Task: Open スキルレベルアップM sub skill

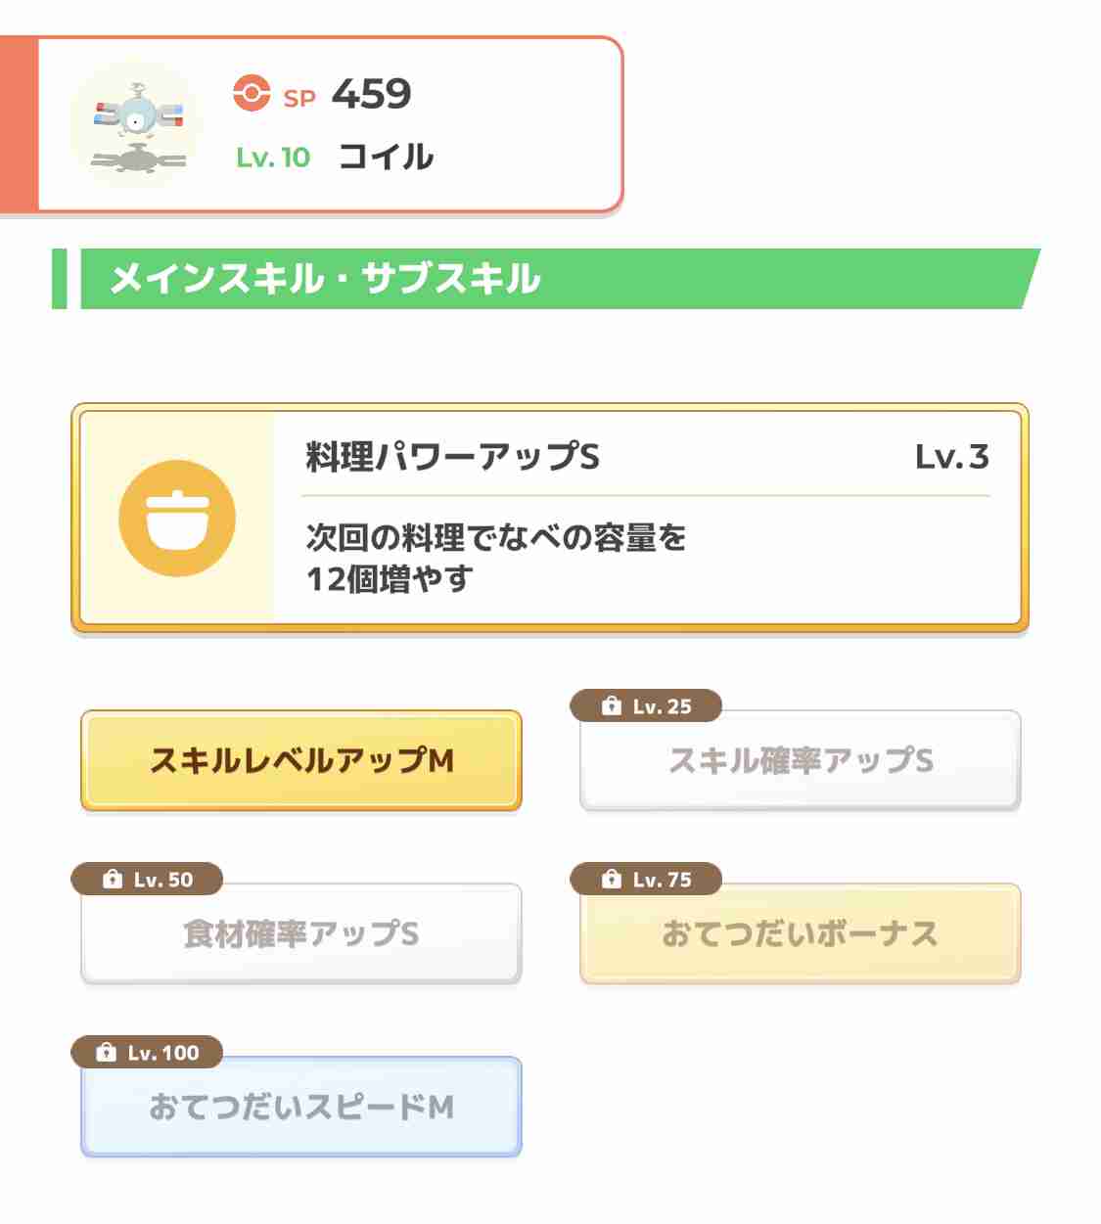Action: [x=301, y=760]
